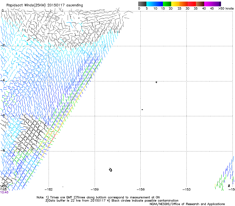
Task: Click the '10:45' time label
Action: (x=4, y=192)
